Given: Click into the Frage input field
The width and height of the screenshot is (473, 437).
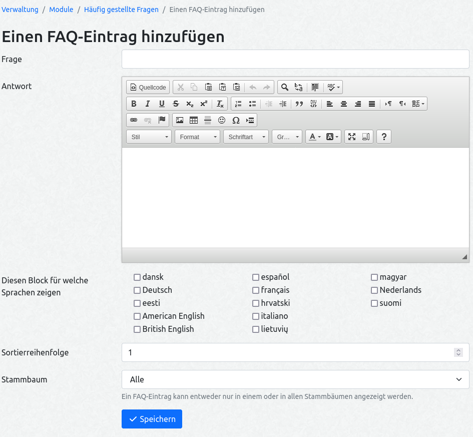Looking at the screenshot, I should point(295,59).
